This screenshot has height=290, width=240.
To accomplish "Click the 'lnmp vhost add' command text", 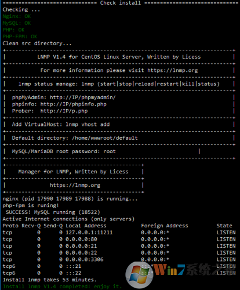I will [x=88, y=124].
